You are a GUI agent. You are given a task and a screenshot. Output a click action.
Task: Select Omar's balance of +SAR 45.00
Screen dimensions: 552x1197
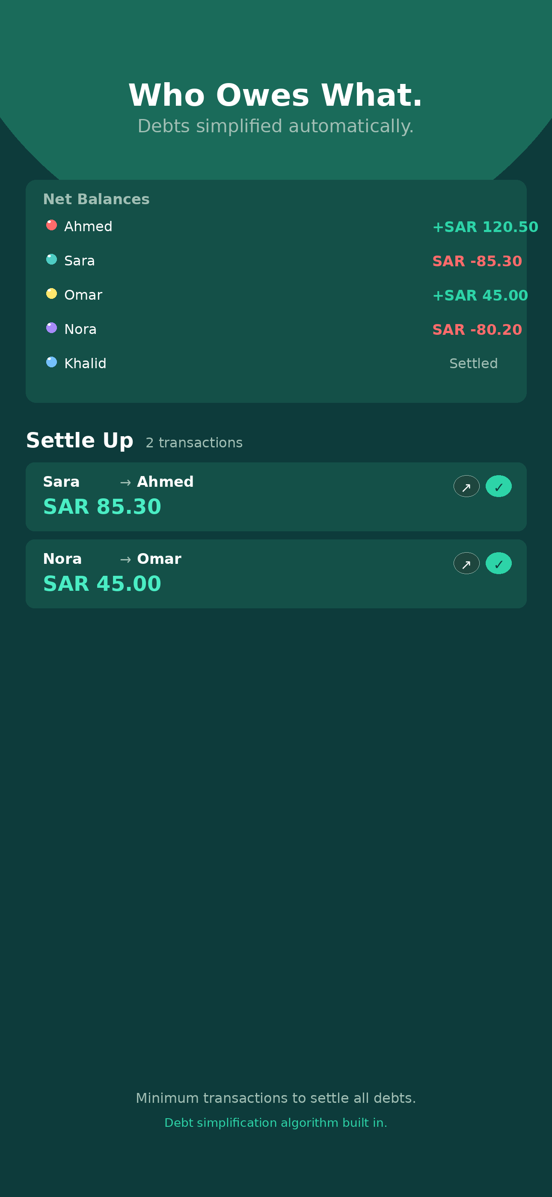pos(480,295)
